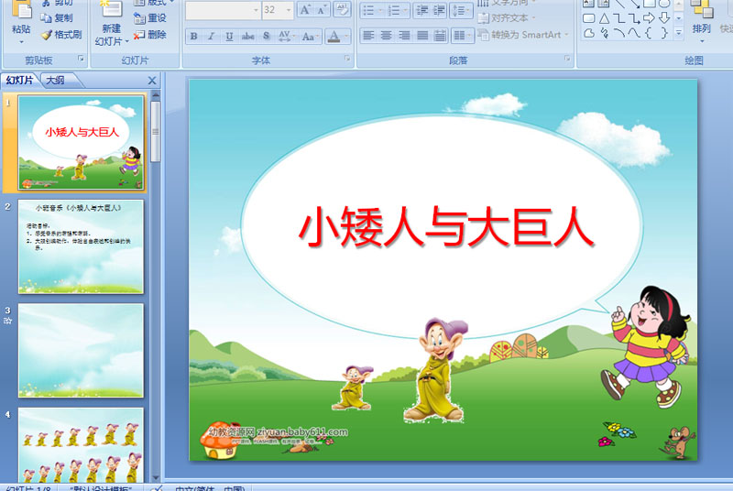
Task: Pick the Curve shape
Action: click(634, 33)
